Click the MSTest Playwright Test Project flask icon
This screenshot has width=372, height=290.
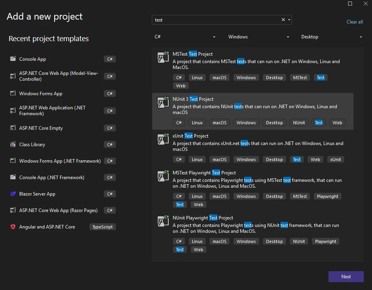[x=163, y=176]
